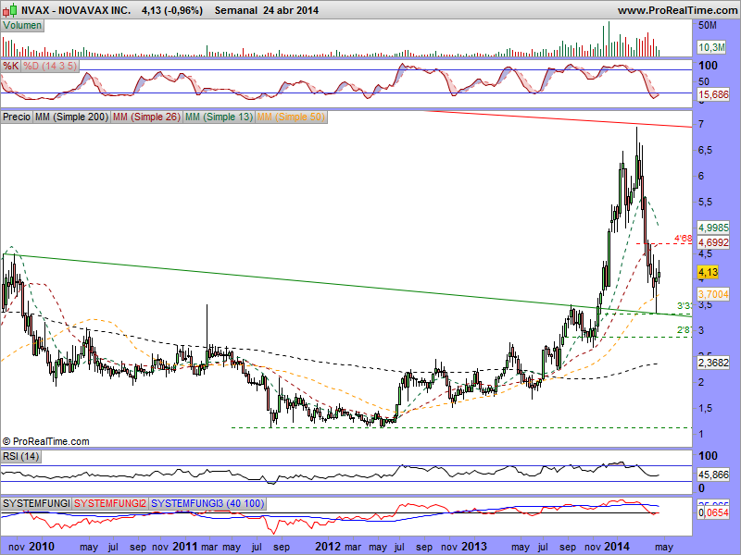
Task: Click the 24 abr 2014 date
Action: tap(291, 10)
